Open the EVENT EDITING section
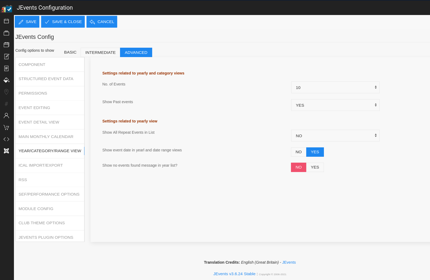430x280 pixels. point(50,108)
